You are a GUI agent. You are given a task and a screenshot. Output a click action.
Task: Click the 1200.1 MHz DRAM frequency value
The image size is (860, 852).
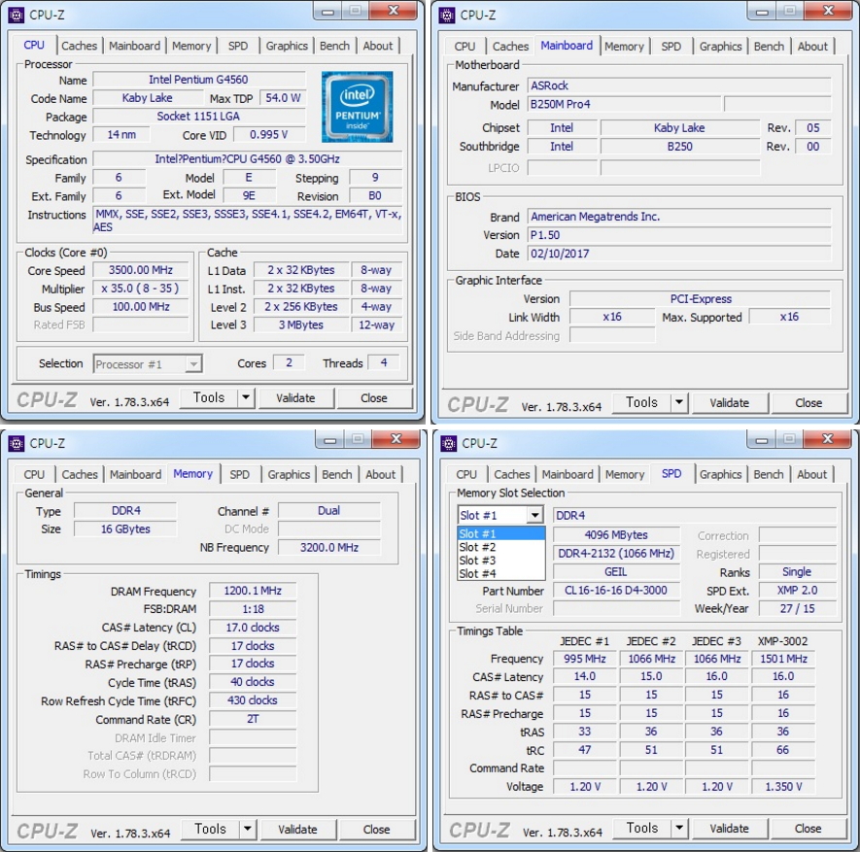tap(253, 591)
